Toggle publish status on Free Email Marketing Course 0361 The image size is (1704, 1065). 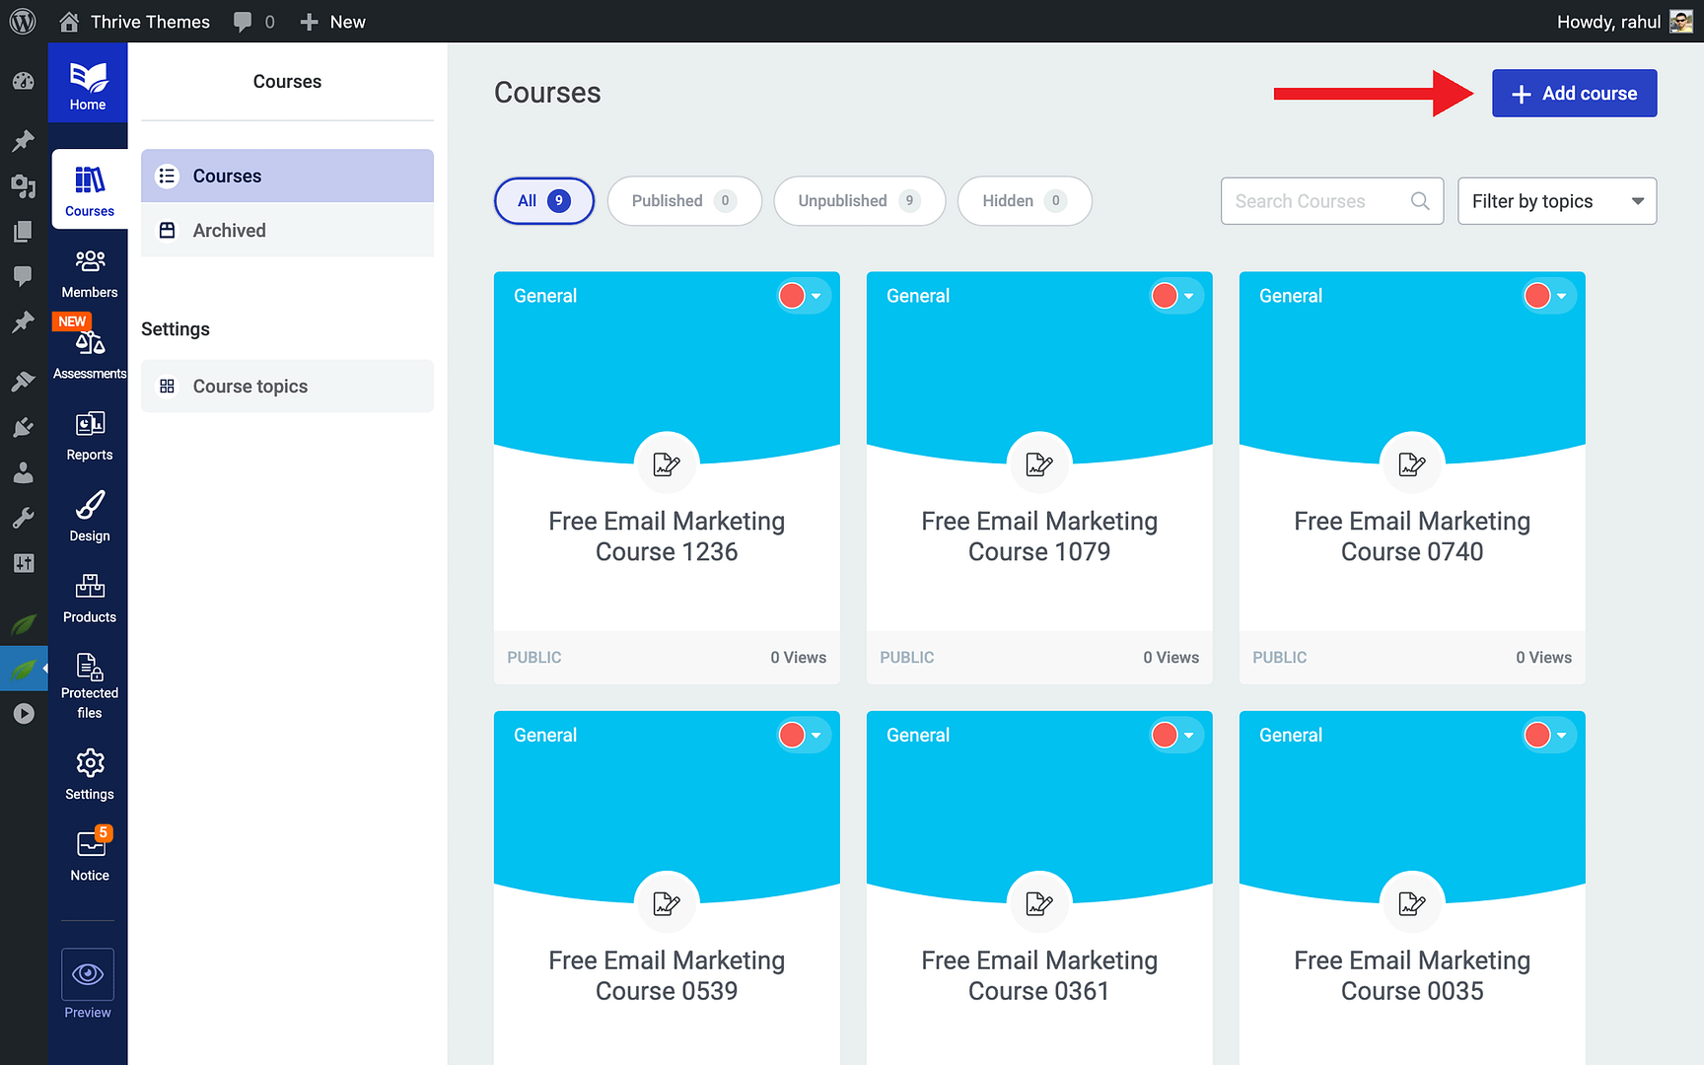(x=1164, y=735)
